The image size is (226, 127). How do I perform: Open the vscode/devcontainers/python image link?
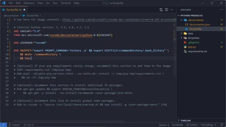(x=71, y=35)
